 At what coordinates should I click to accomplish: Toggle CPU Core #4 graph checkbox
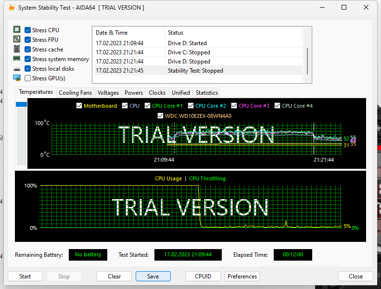pos(277,106)
